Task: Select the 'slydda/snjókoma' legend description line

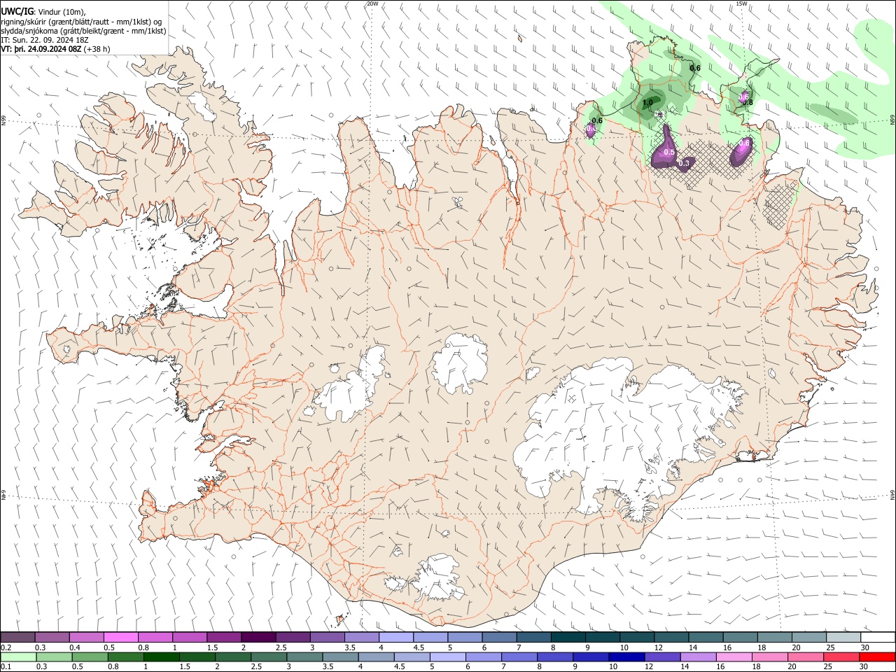Action: [83, 31]
